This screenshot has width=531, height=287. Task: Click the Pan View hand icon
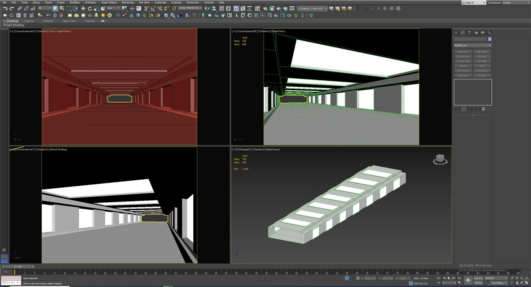coord(517,283)
